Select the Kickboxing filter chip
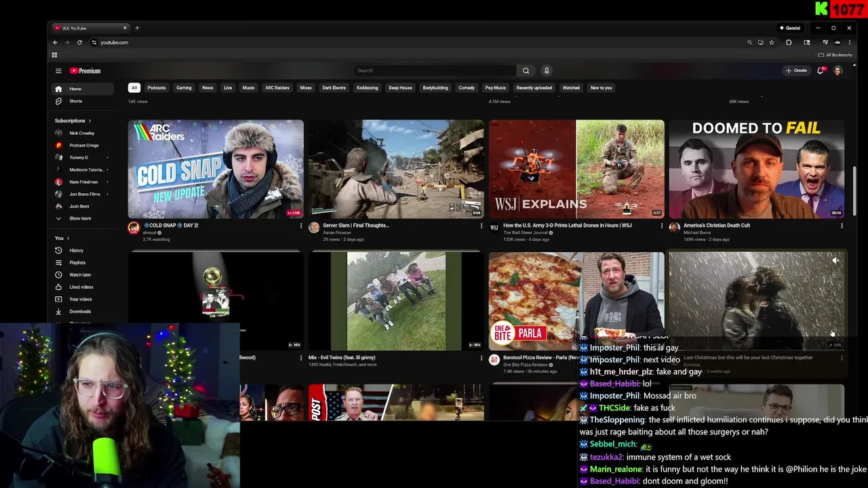The height and width of the screenshot is (488, 868). pyautogui.click(x=368, y=87)
